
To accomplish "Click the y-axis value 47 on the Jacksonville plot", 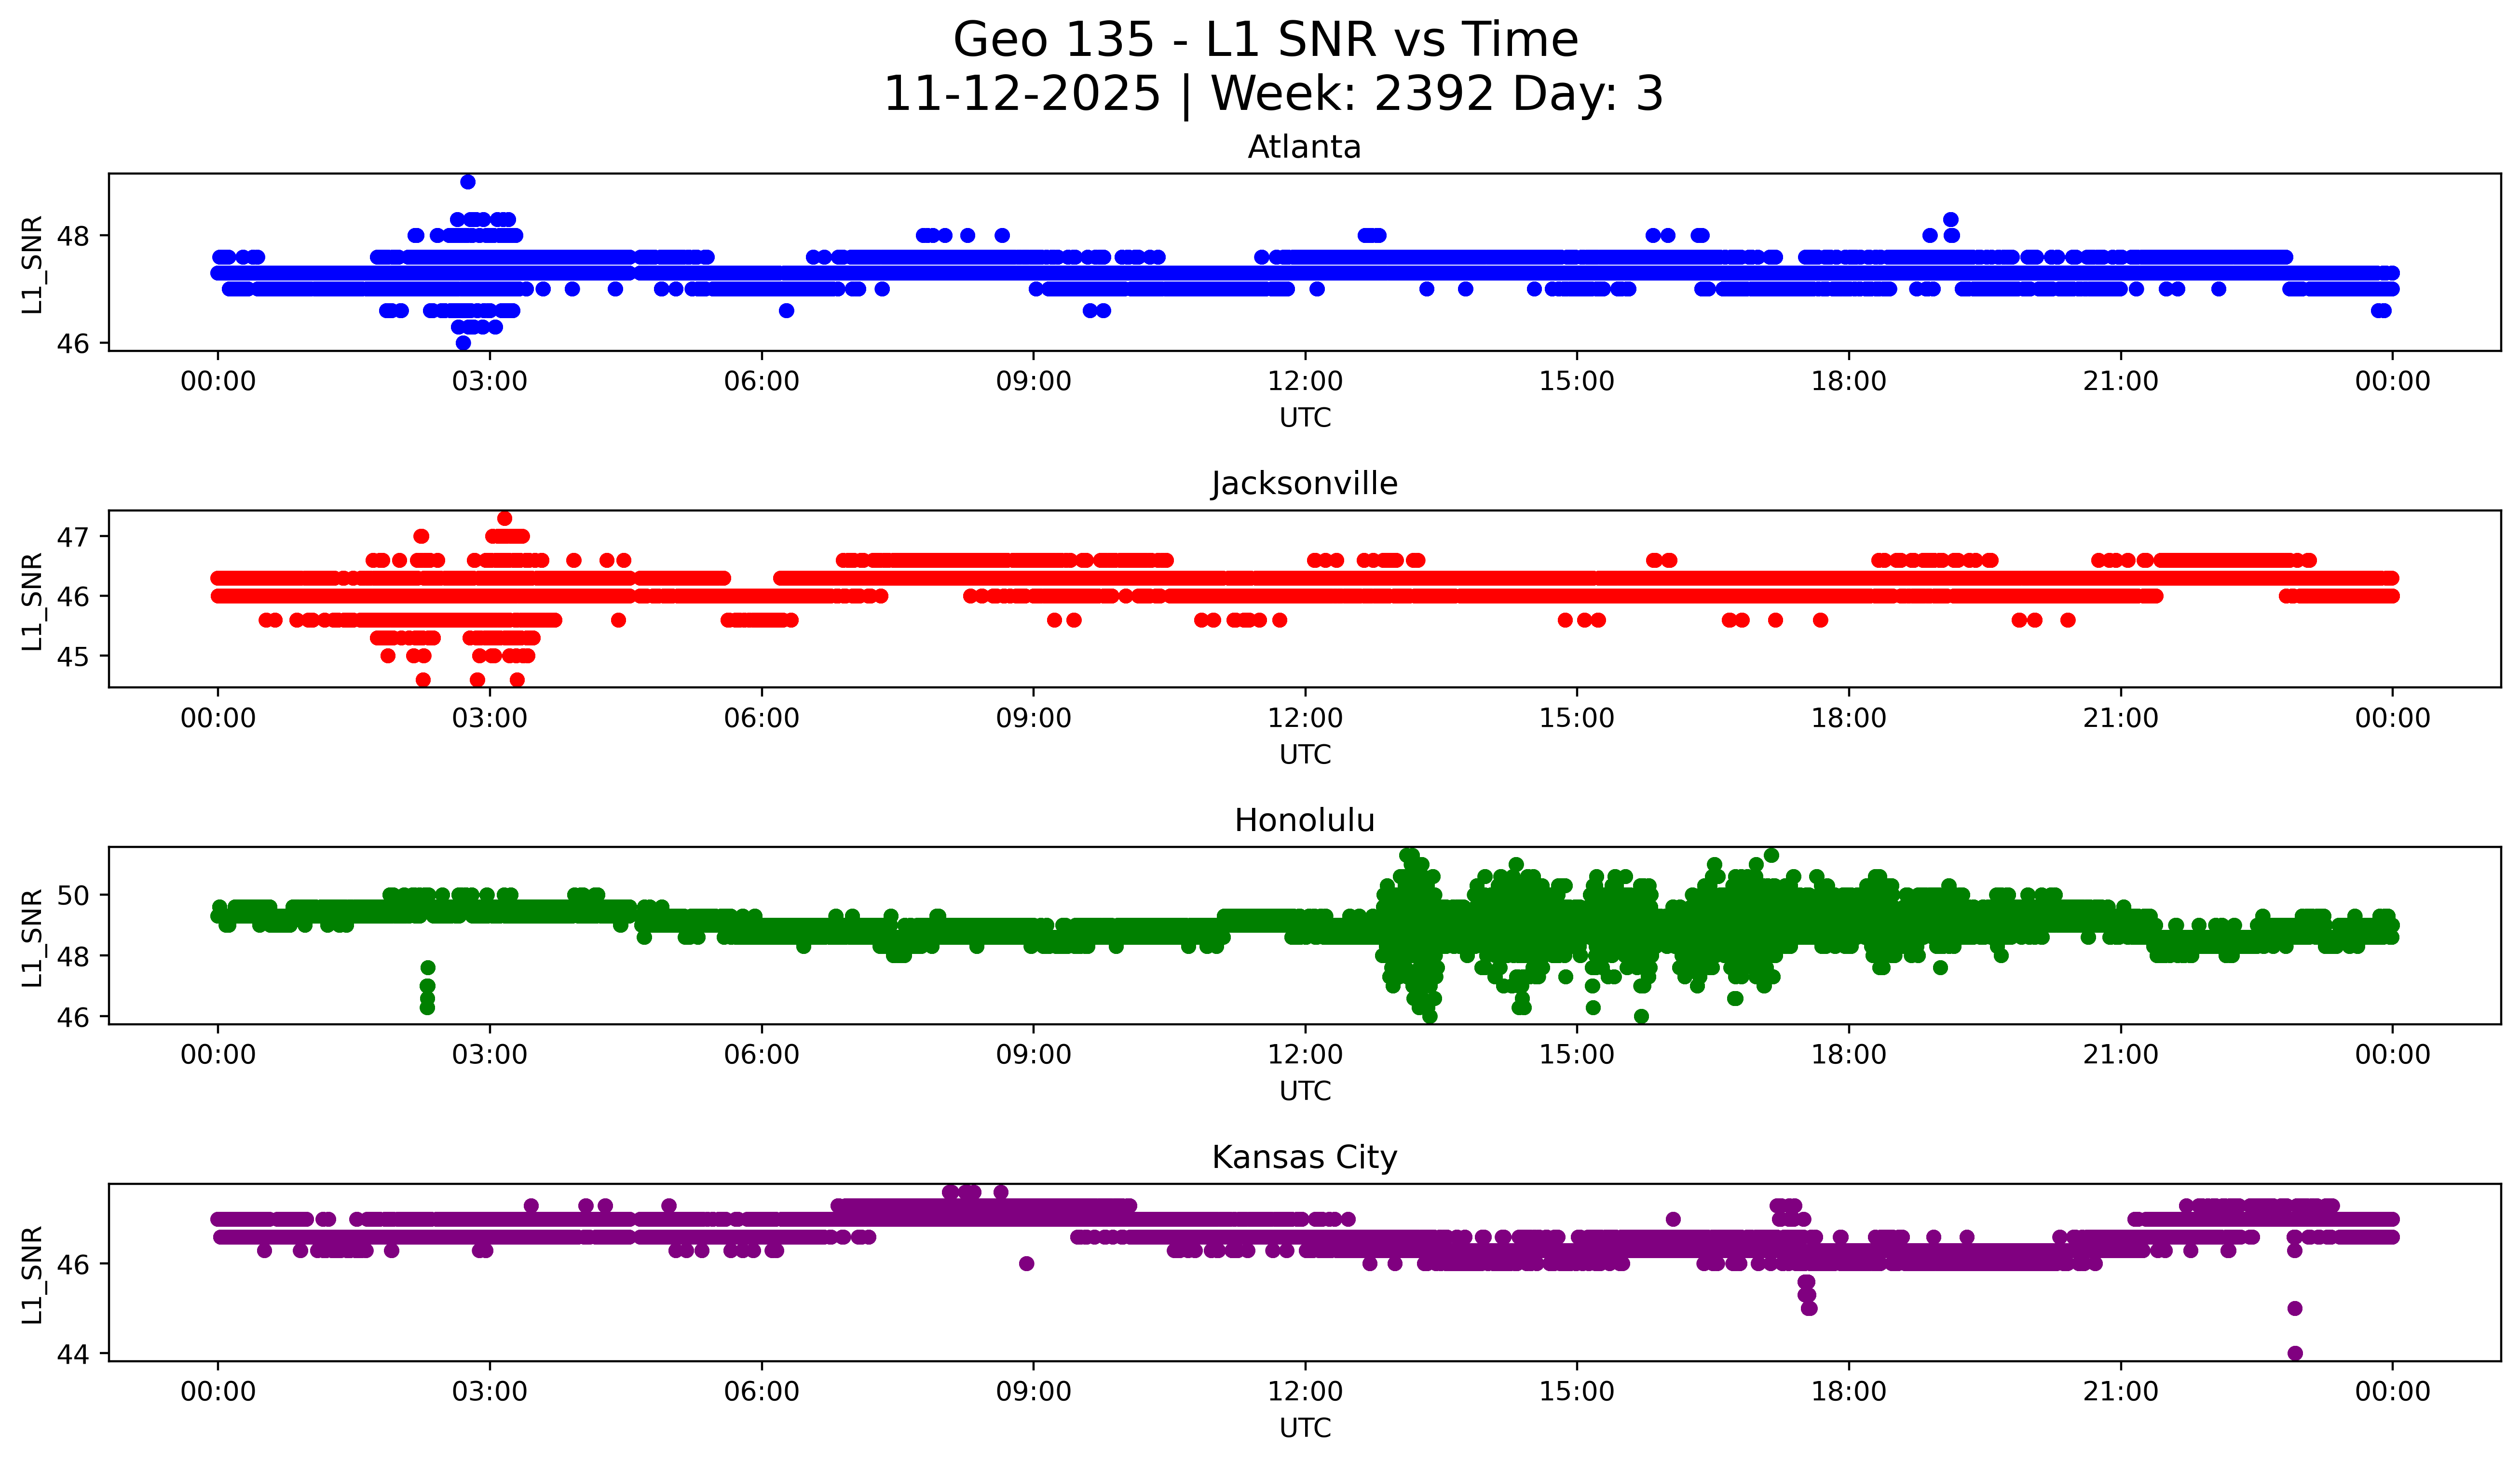I will pyautogui.click(x=73, y=537).
